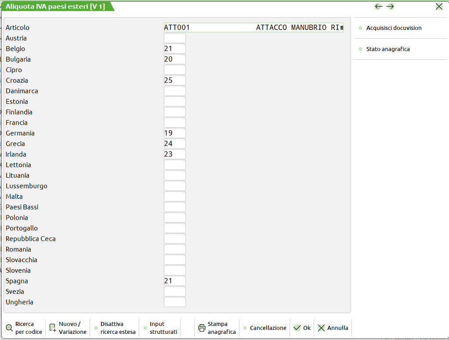Viewport: 449px width, 340px height.
Task: Open Acquisisci docuvision
Action: 394,28
